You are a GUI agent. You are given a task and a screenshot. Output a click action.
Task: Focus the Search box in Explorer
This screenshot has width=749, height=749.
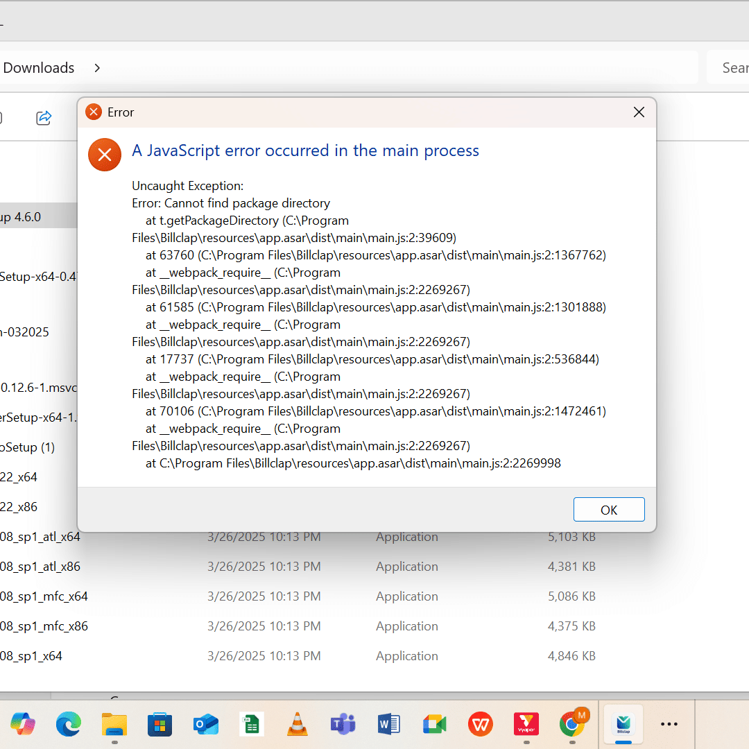coord(728,68)
